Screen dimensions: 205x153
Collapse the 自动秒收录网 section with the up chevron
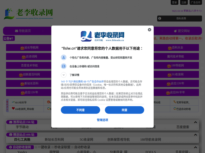(x=196, y=147)
